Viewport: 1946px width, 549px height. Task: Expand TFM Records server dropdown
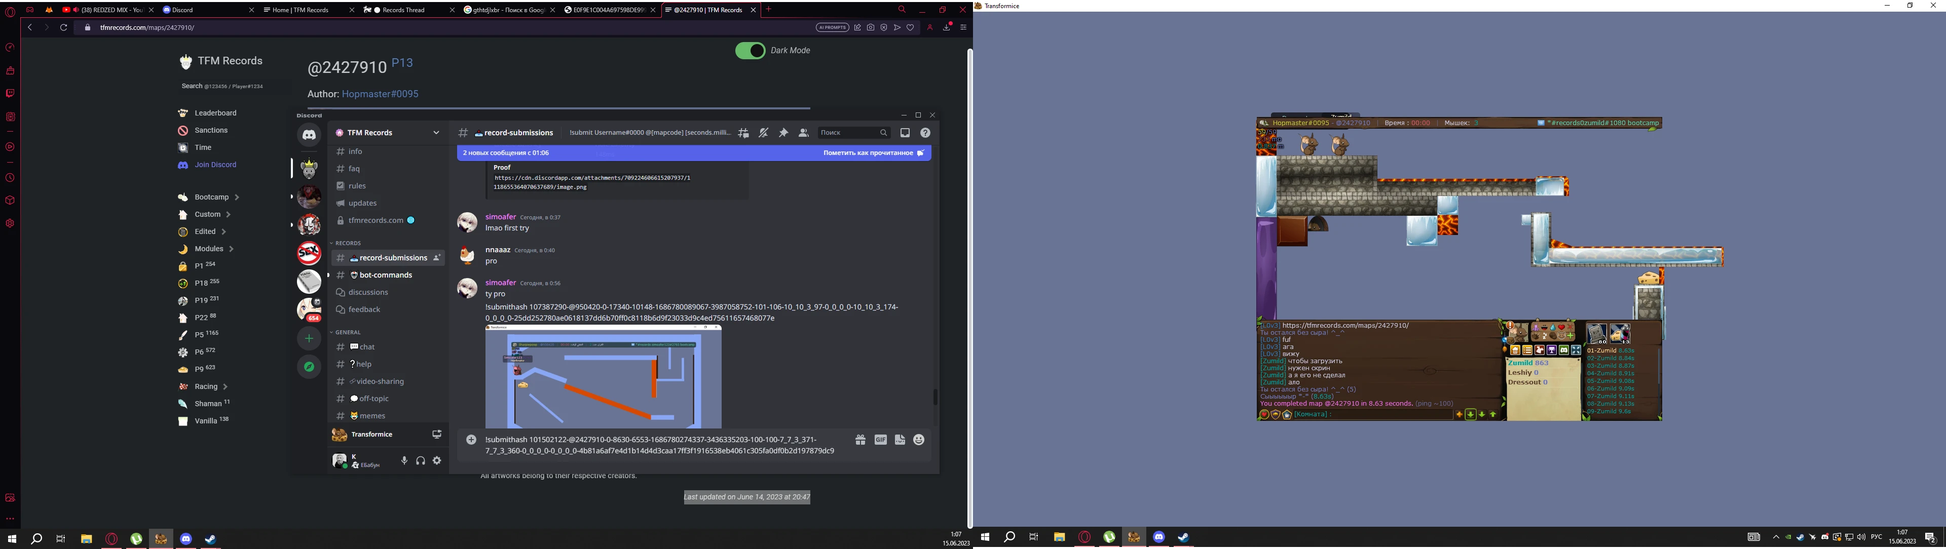tap(436, 133)
